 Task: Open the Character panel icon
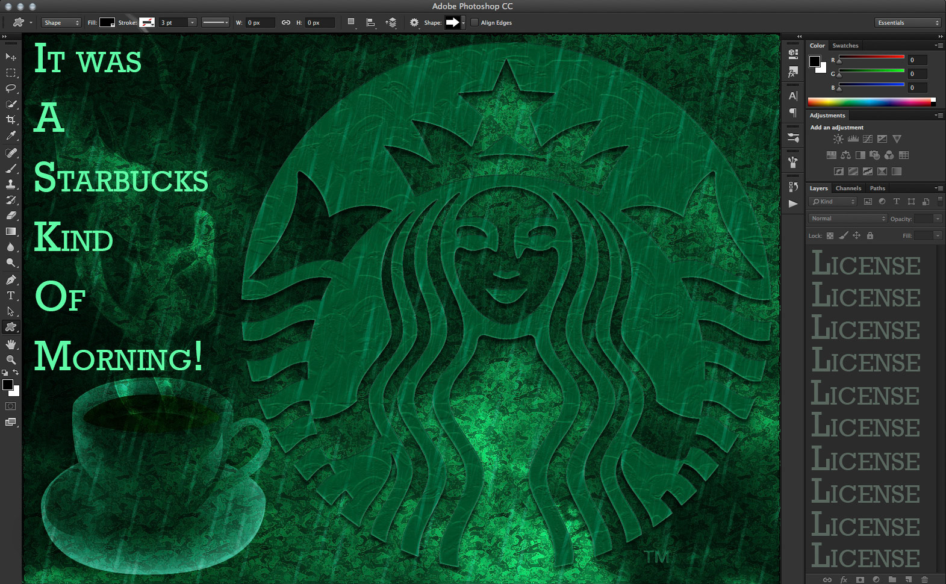[793, 96]
